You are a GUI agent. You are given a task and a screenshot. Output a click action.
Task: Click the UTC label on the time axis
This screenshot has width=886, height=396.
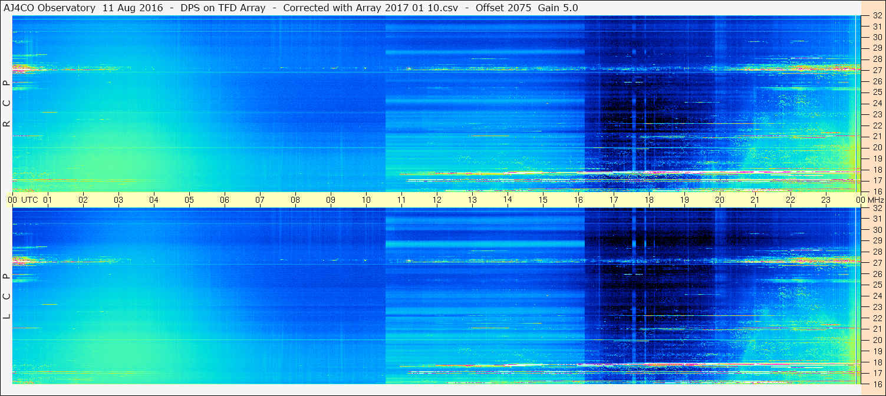click(x=29, y=200)
